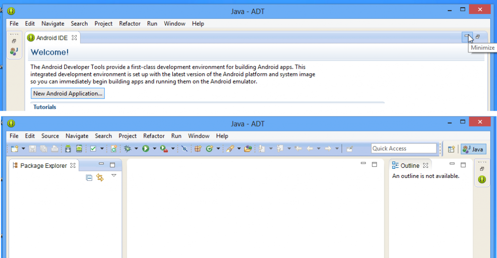Click the Last Edit Location arrow icon

click(x=298, y=148)
